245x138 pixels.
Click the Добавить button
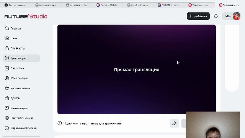point(198,16)
